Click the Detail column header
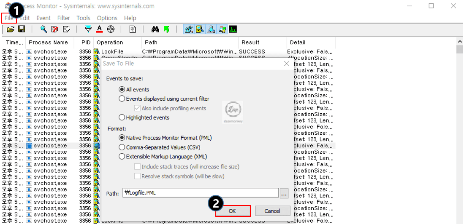This screenshot has width=464, height=224. tap(311, 43)
